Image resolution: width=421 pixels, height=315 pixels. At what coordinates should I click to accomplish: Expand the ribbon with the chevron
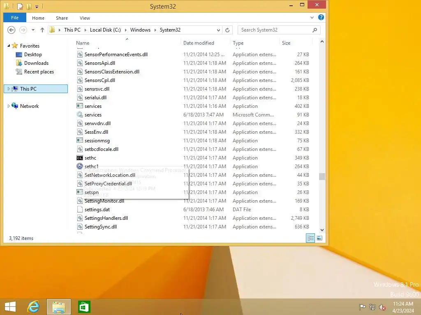pyautogui.click(x=312, y=18)
